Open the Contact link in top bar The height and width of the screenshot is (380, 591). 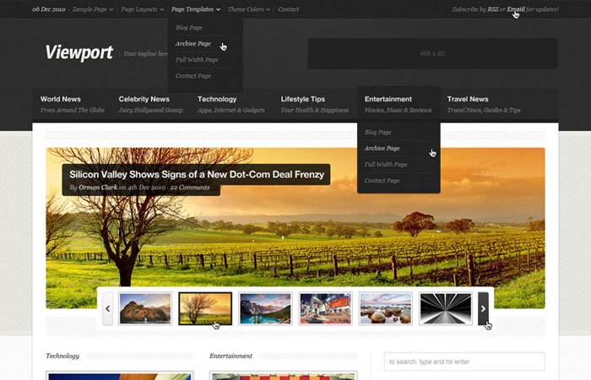click(x=289, y=9)
